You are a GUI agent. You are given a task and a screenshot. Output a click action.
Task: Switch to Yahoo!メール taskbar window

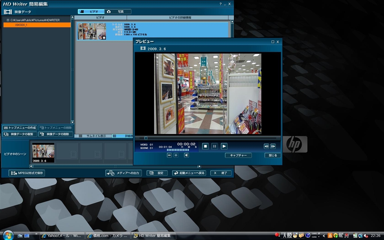click(62, 236)
